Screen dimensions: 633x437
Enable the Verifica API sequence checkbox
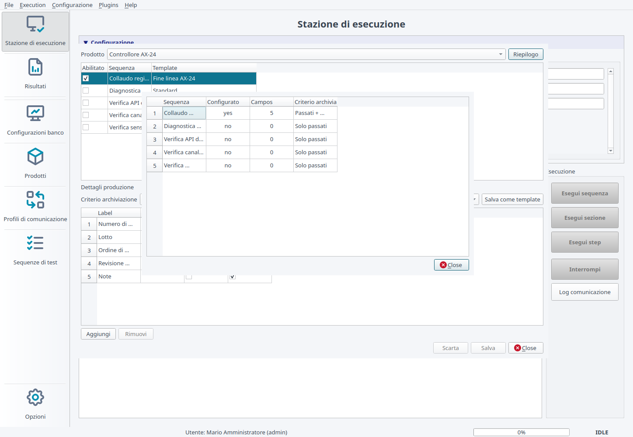point(86,103)
